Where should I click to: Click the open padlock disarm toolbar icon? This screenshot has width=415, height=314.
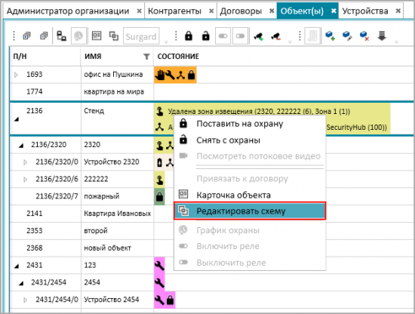(206, 35)
